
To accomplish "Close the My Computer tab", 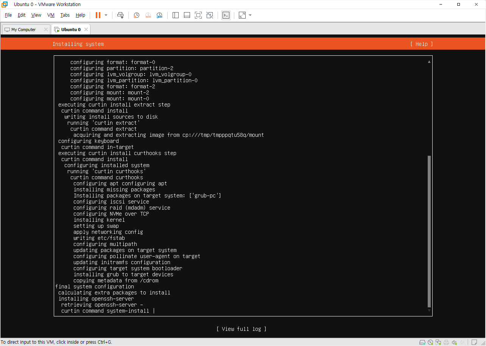I will click(x=46, y=30).
